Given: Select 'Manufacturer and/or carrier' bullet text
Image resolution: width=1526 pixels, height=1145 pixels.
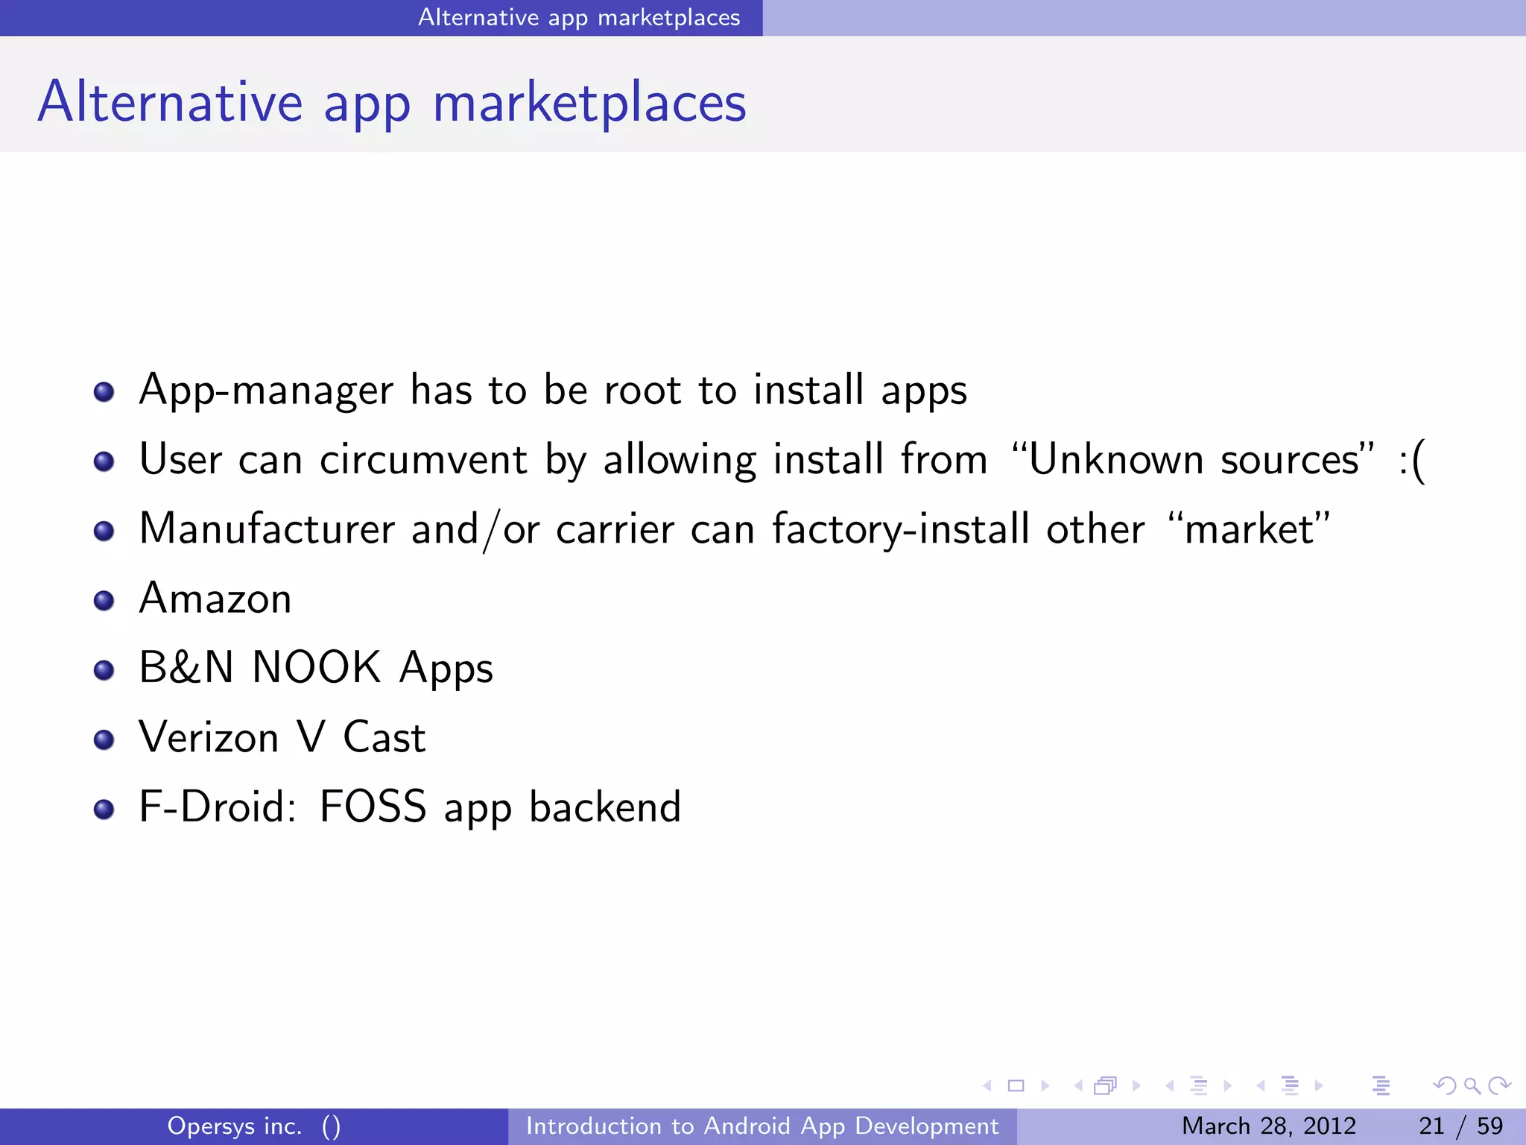Looking at the screenshot, I should coord(735,529).
